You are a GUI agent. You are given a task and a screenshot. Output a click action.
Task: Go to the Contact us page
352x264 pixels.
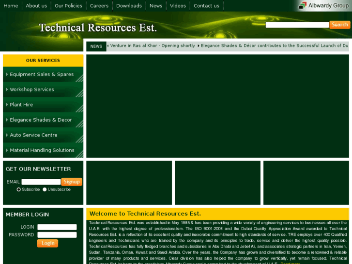coord(206,6)
